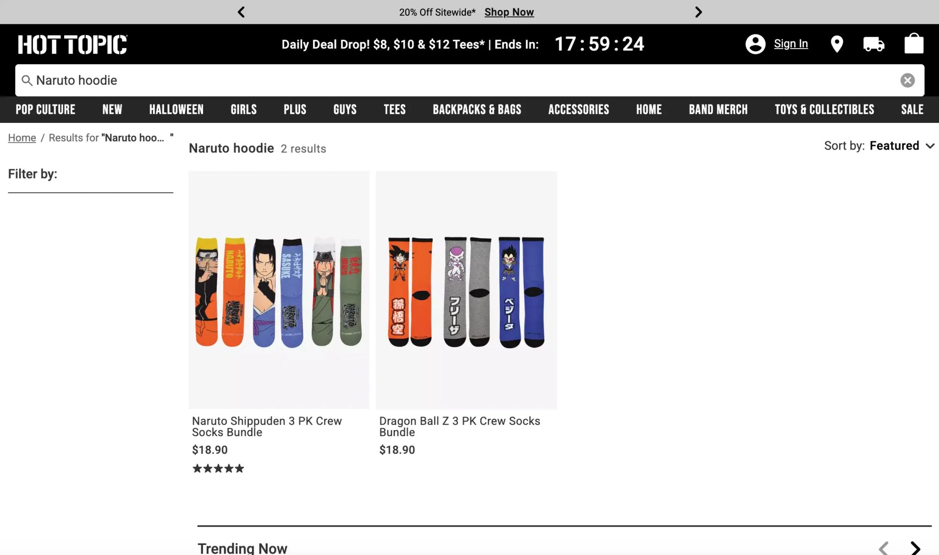Advance to next promo banner arrow
The height and width of the screenshot is (555, 939).
pos(698,12)
